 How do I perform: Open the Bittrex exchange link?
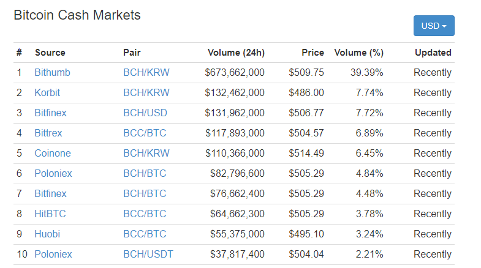pyautogui.click(x=48, y=133)
